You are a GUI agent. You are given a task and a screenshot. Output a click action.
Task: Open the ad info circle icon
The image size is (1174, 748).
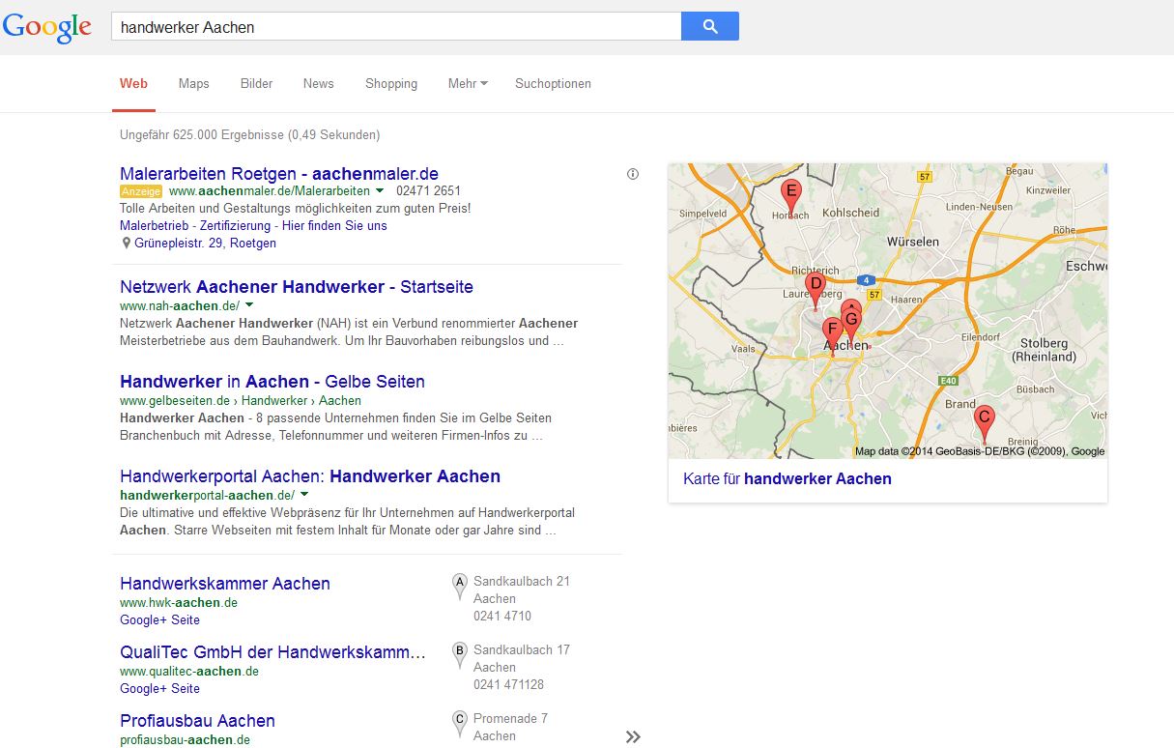point(633,174)
